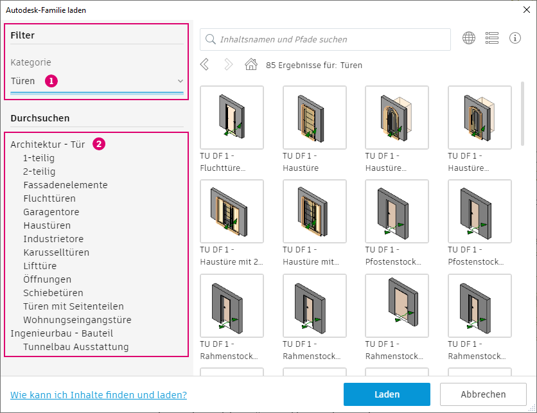Return to the home folder icon

point(251,64)
